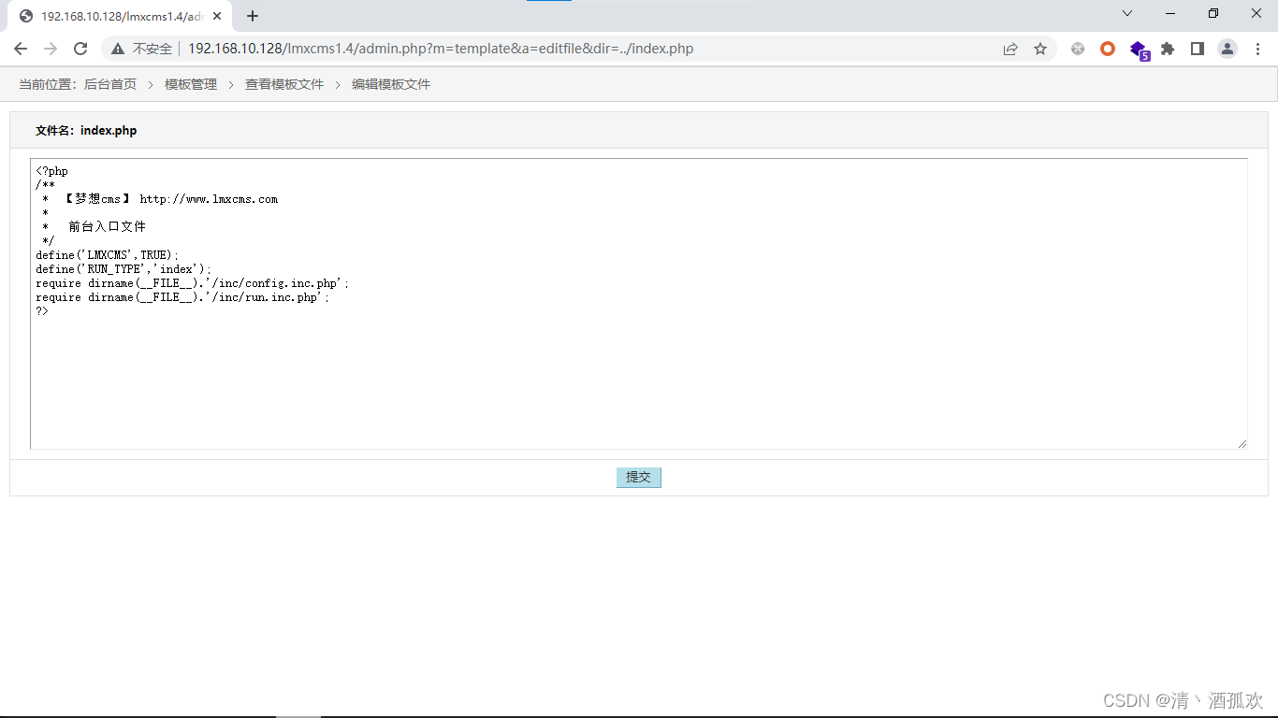Share this page using the share icon
Image resolution: width=1278 pixels, height=718 pixels.
[1010, 49]
